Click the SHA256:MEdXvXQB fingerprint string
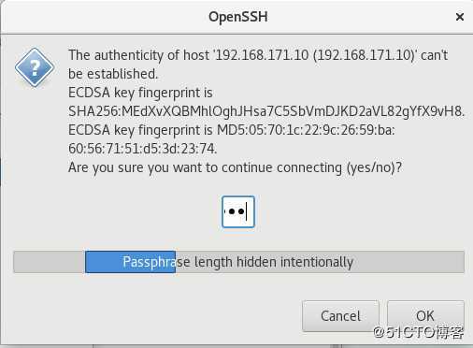Screen dimensions: 473x348 pyautogui.click(x=266, y=111)
